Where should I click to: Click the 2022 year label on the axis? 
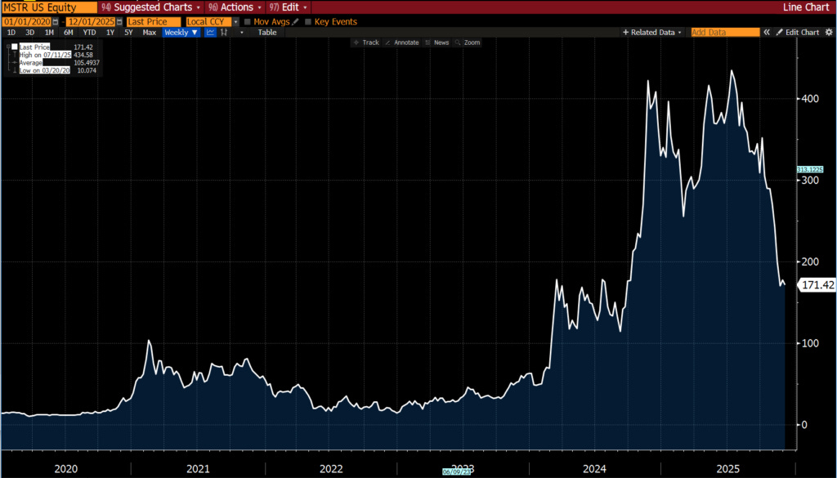[331, 469]
